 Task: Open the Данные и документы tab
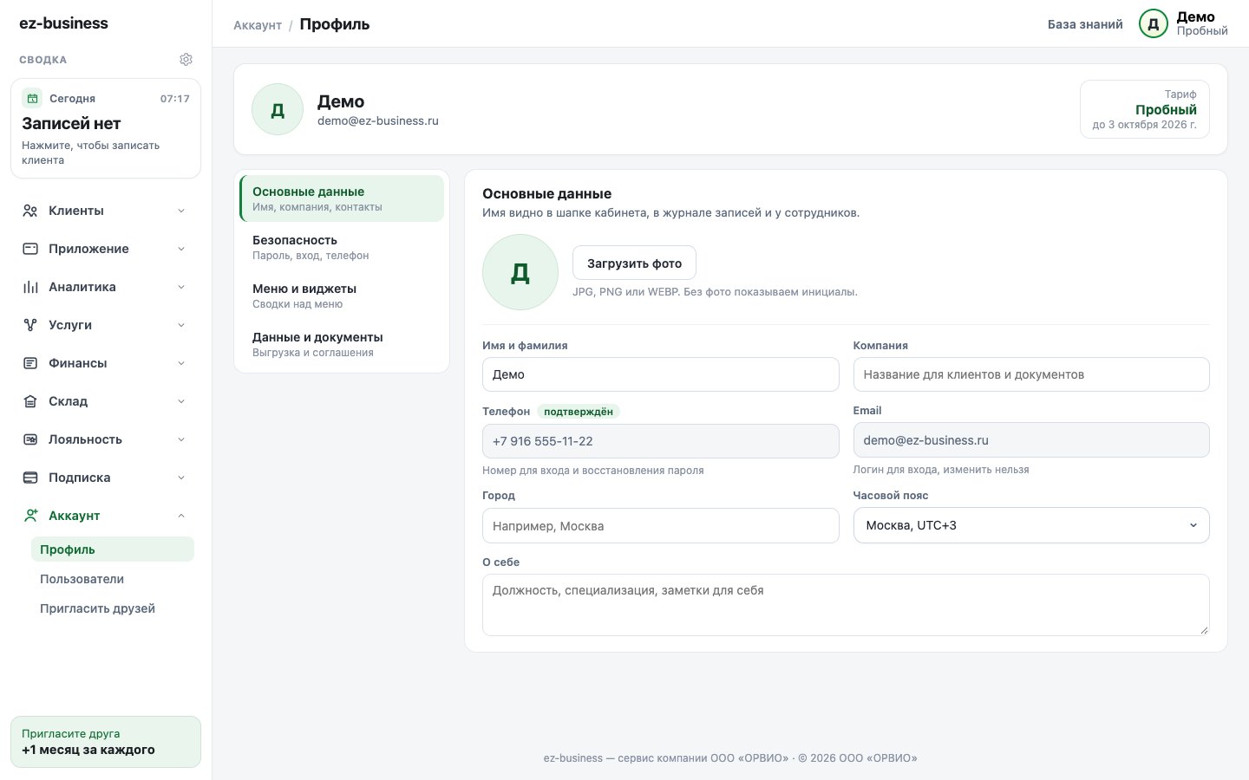click(x=342, y=344)
